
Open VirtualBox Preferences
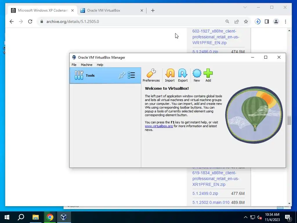click(151, 75)
